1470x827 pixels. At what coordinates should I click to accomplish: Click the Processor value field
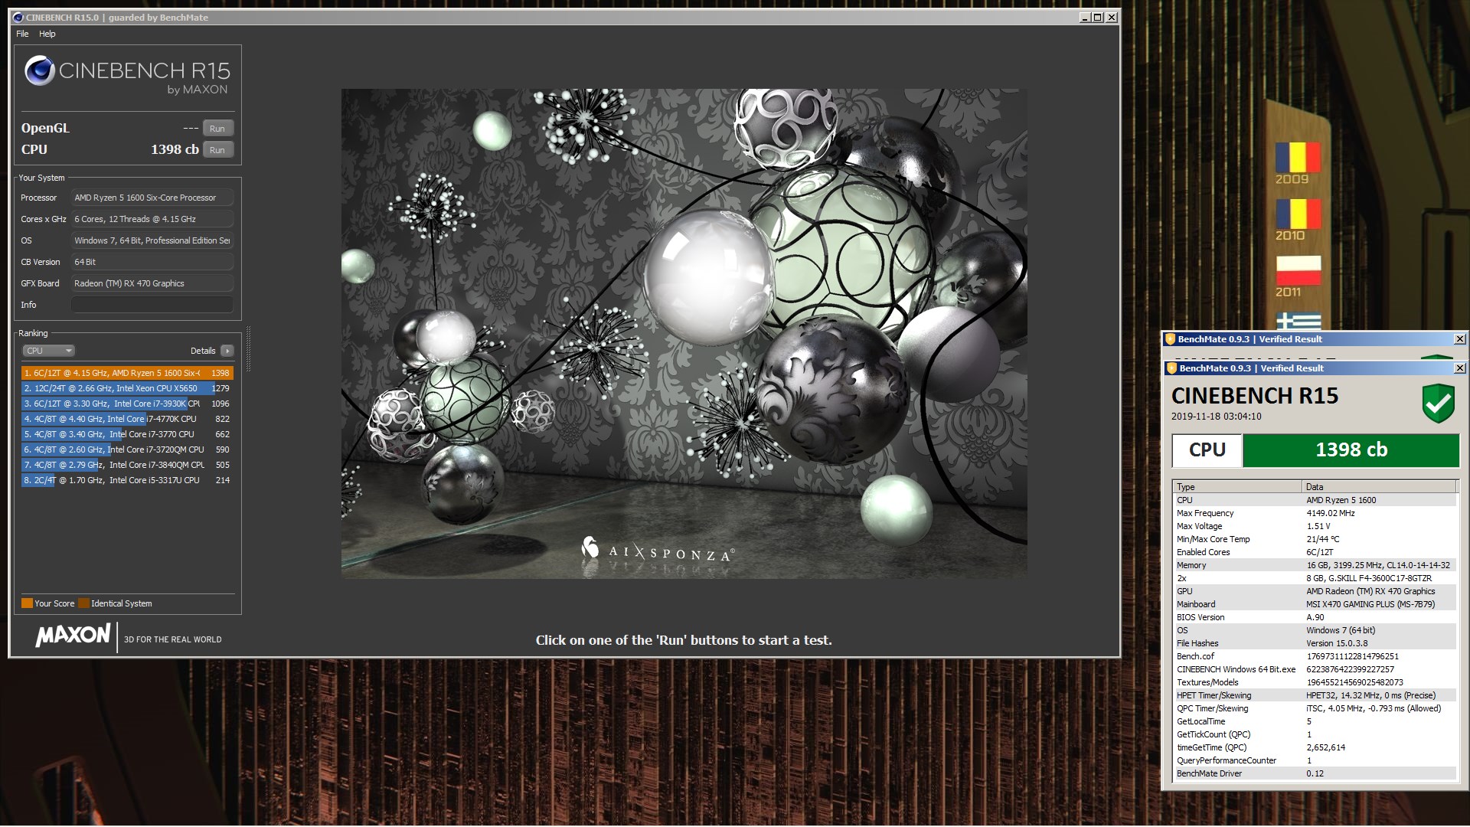[152, 198]
